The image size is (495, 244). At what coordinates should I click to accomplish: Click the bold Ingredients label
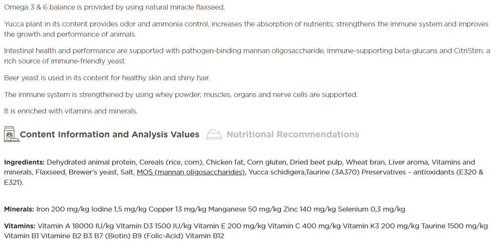tap(25, 162)
